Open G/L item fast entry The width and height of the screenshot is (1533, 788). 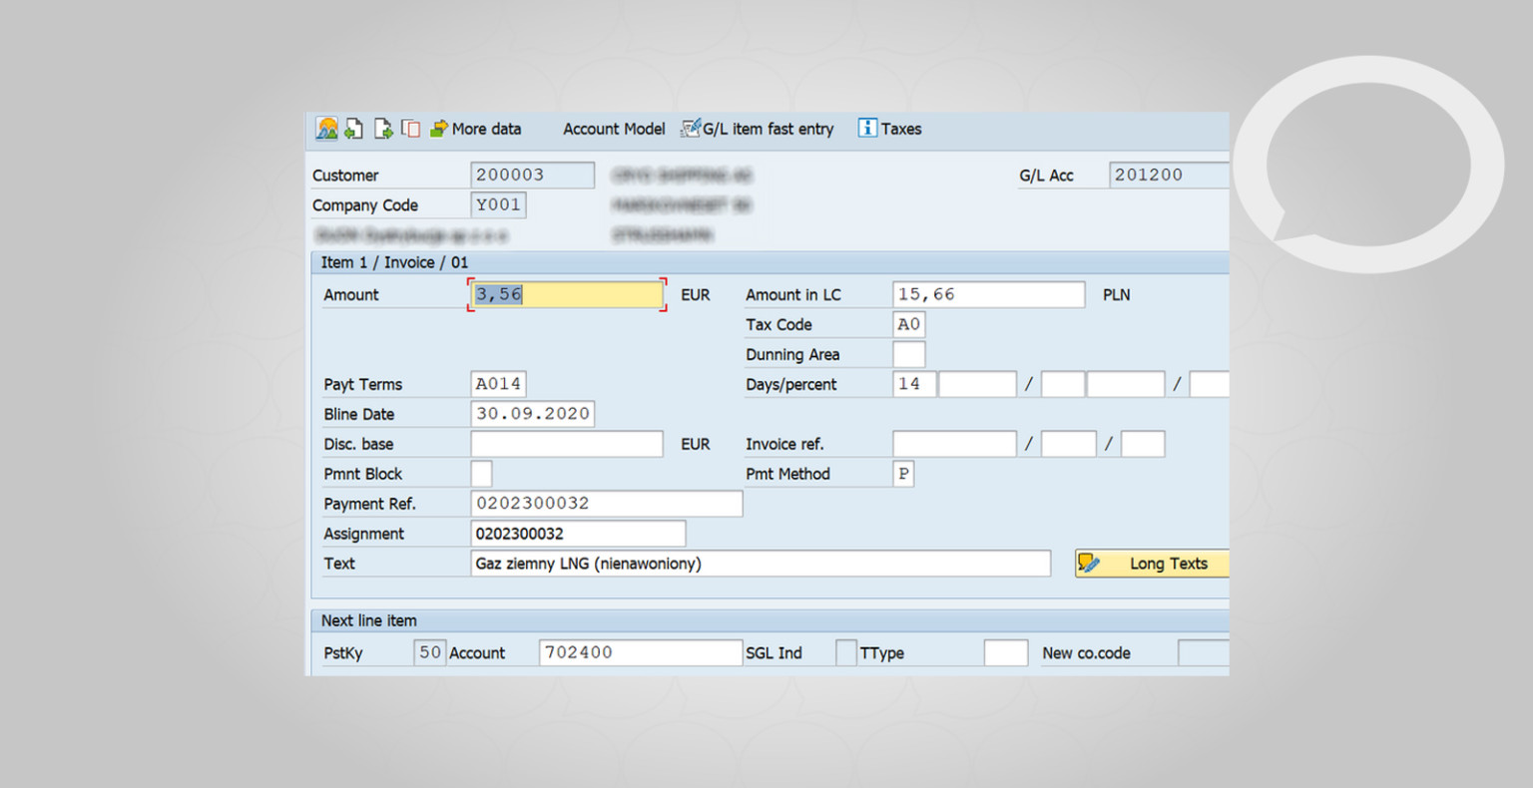pyautogui.click(x=758, y=129)
